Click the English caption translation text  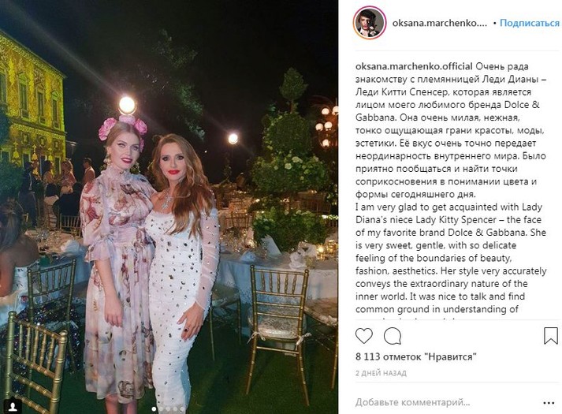click(451, 262)
